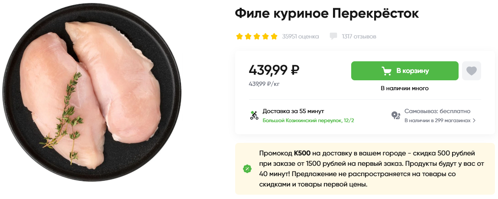Image resolution: width=498 pixels, height=199 pixels.
Task: Click the pickup store location icon
Action: (395, 115)
